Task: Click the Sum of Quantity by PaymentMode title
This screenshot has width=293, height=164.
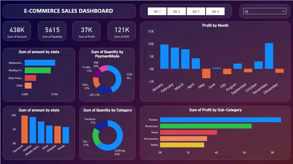Action: coord(107,54)
